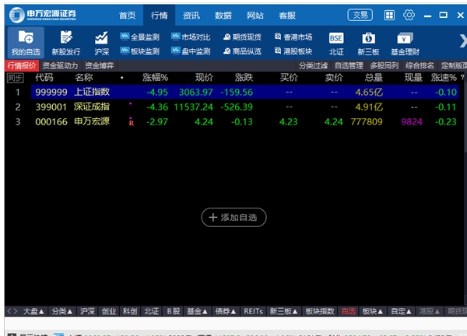Select 资金博弈 tab

click(x=99, y=65)
